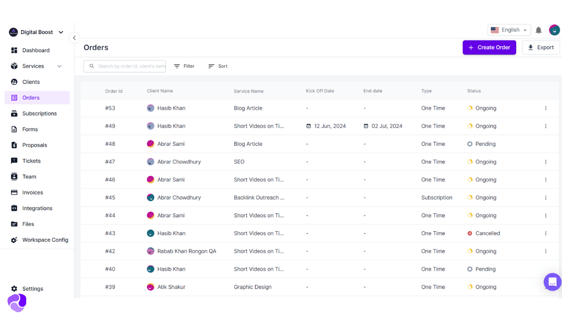Click the order search field
This screenshot has width=562, height=320.
(x=125, y=66)
